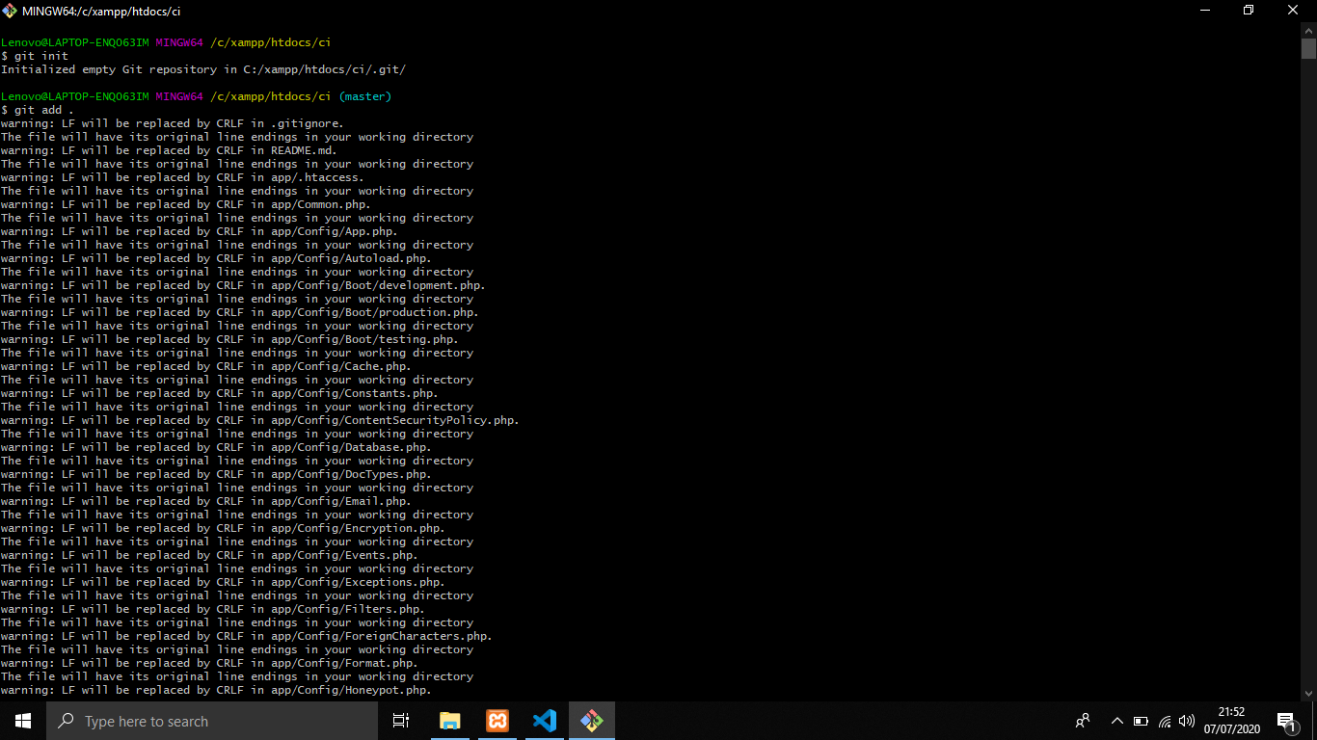This screenshot has width=1317, height=740.
Task: Click the taskbar search box
Action: 212,721
